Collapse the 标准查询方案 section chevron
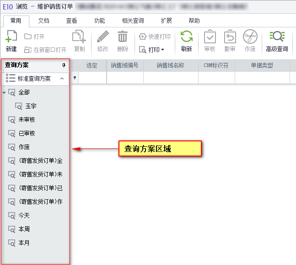This screenshot has height=265, width=296. click(x=62, y=78)
